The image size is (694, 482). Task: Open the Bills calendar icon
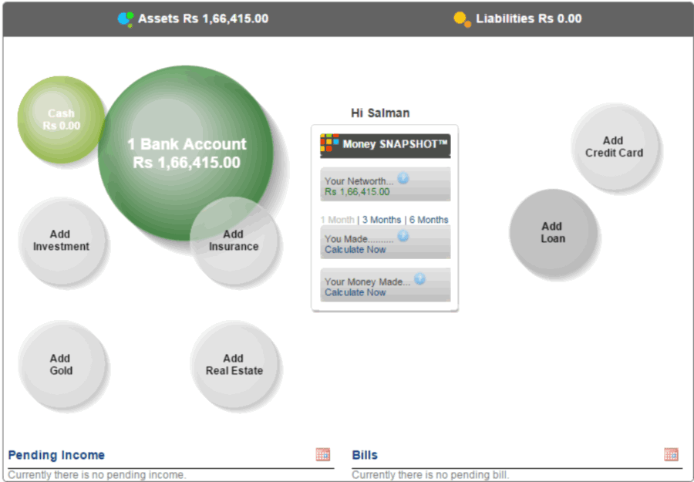[671, 454]
